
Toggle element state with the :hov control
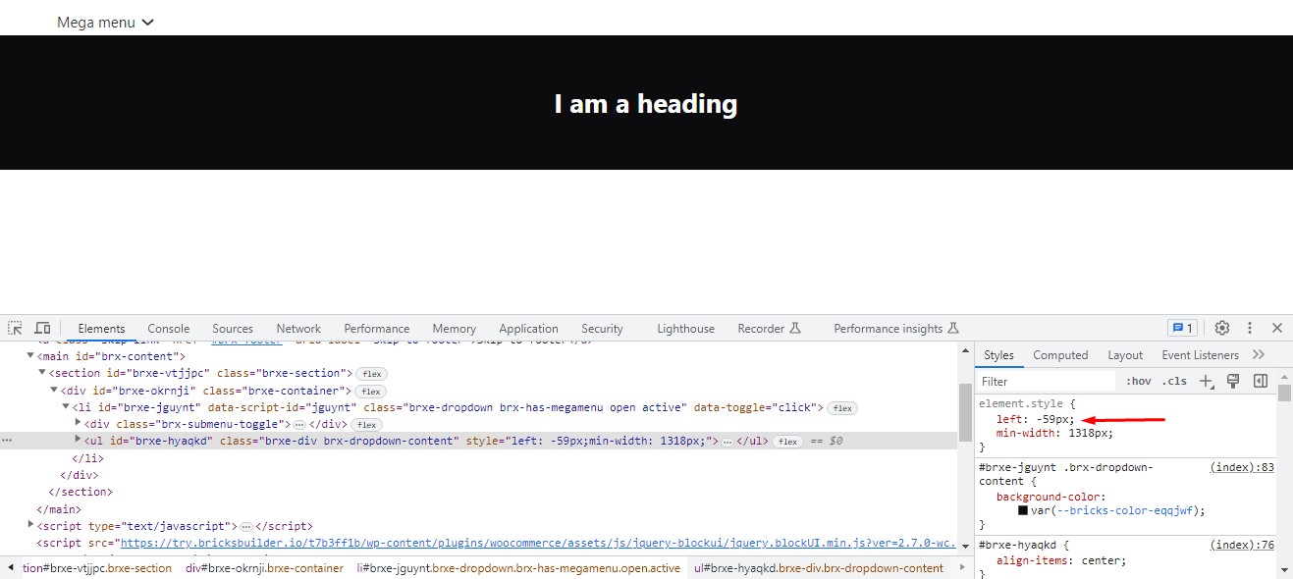click(1138, 381)
